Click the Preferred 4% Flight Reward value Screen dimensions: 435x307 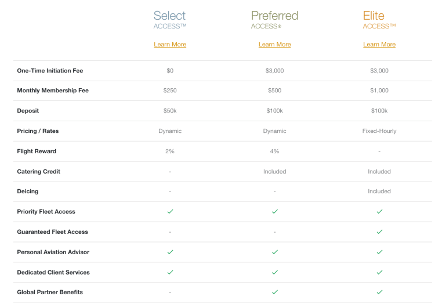tap(274, 151)
